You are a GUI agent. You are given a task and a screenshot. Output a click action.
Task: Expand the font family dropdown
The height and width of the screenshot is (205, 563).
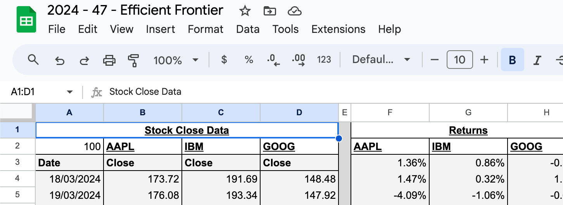[381, 60]
